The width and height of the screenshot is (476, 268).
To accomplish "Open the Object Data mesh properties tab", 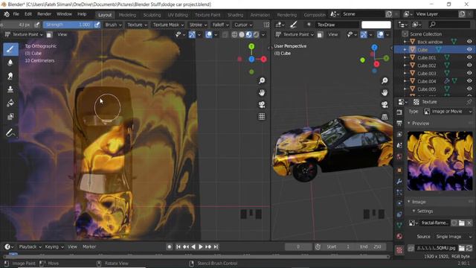I will click(x=399, y=225).
